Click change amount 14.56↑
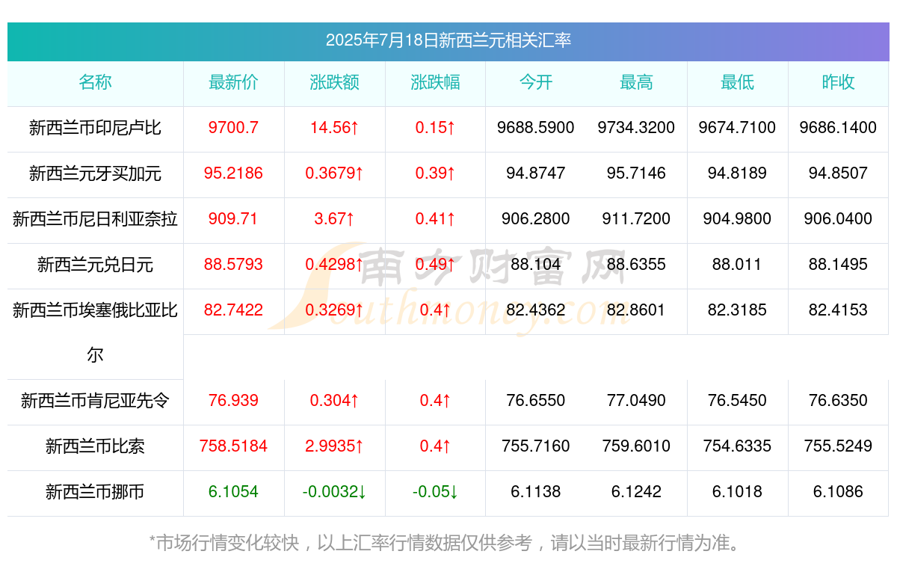The image size is (897, 566). 334,128
